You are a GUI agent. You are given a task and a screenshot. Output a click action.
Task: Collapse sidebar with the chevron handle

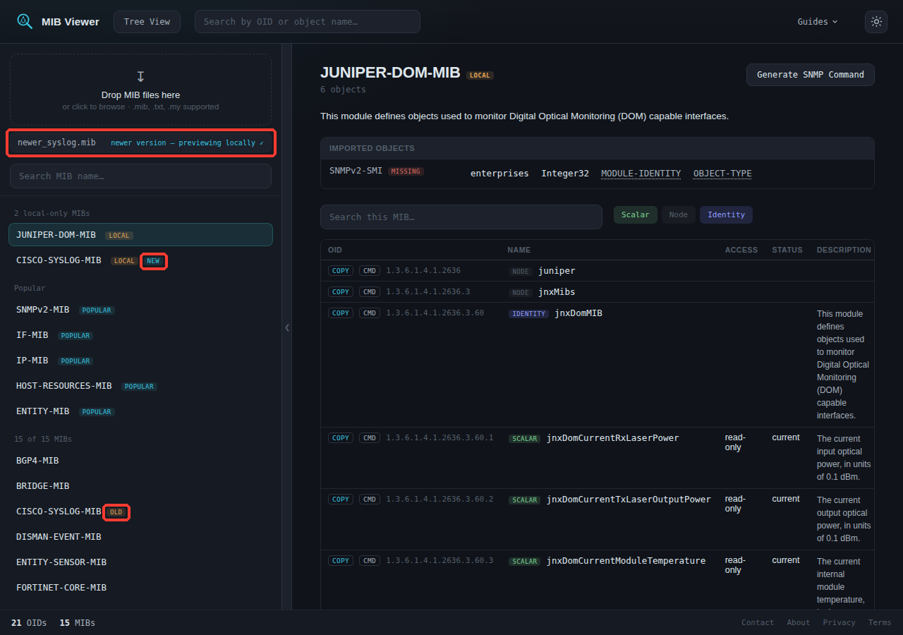(x=287, y=327)
